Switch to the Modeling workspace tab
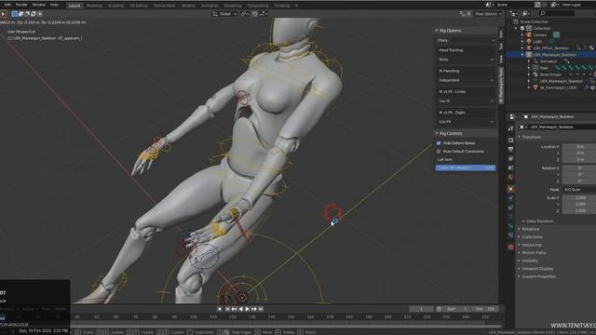596x335 pixels. point(94,6)
